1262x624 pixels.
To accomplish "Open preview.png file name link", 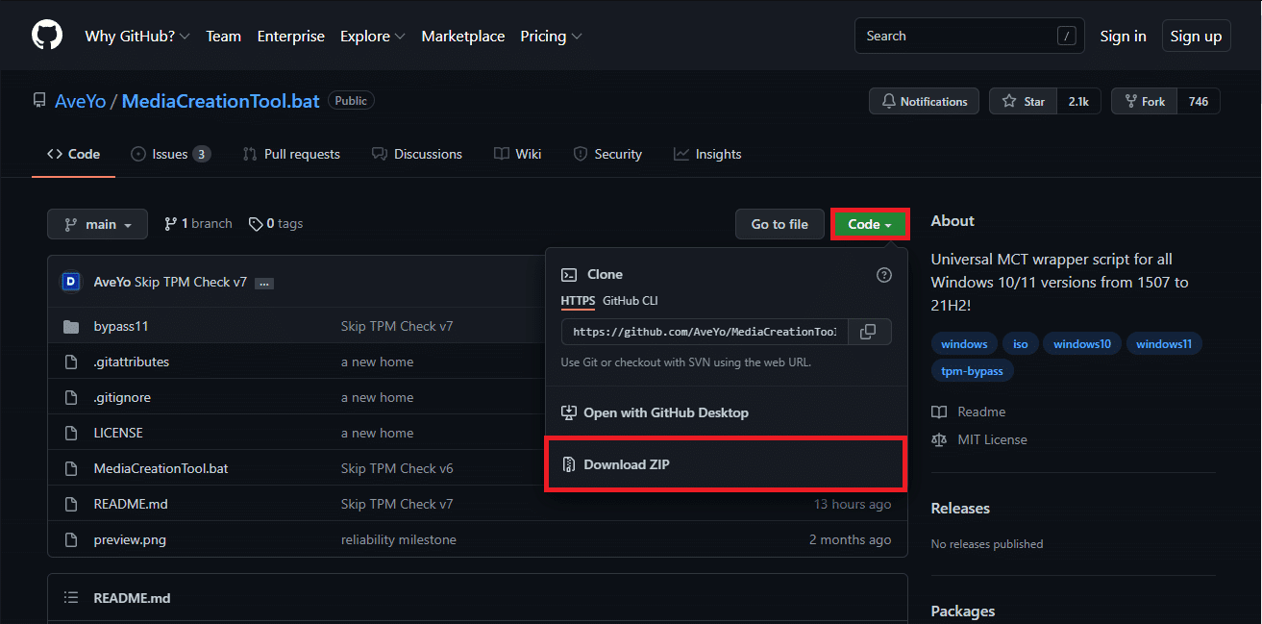I will click(130, 539).
